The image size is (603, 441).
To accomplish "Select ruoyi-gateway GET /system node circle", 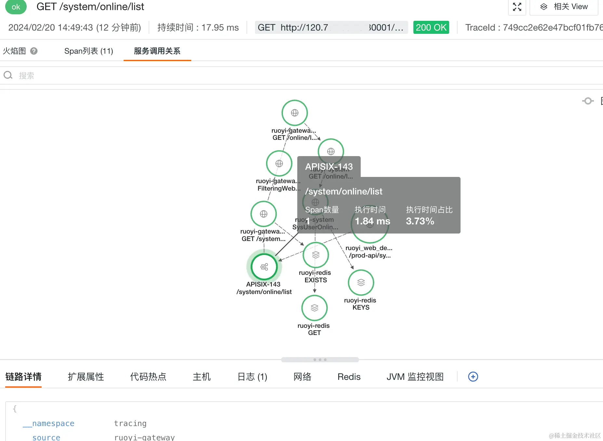I will (263, 214).
